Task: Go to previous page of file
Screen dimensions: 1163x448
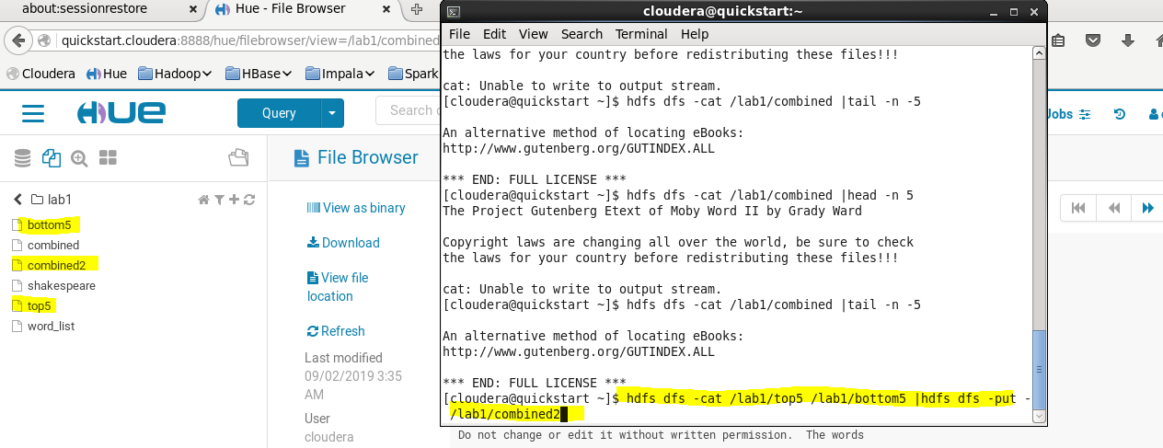Action: point(1113,208)
